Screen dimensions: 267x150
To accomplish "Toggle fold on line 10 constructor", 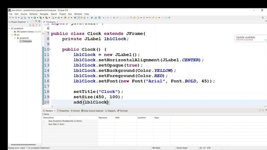I will tap(50, 49).
